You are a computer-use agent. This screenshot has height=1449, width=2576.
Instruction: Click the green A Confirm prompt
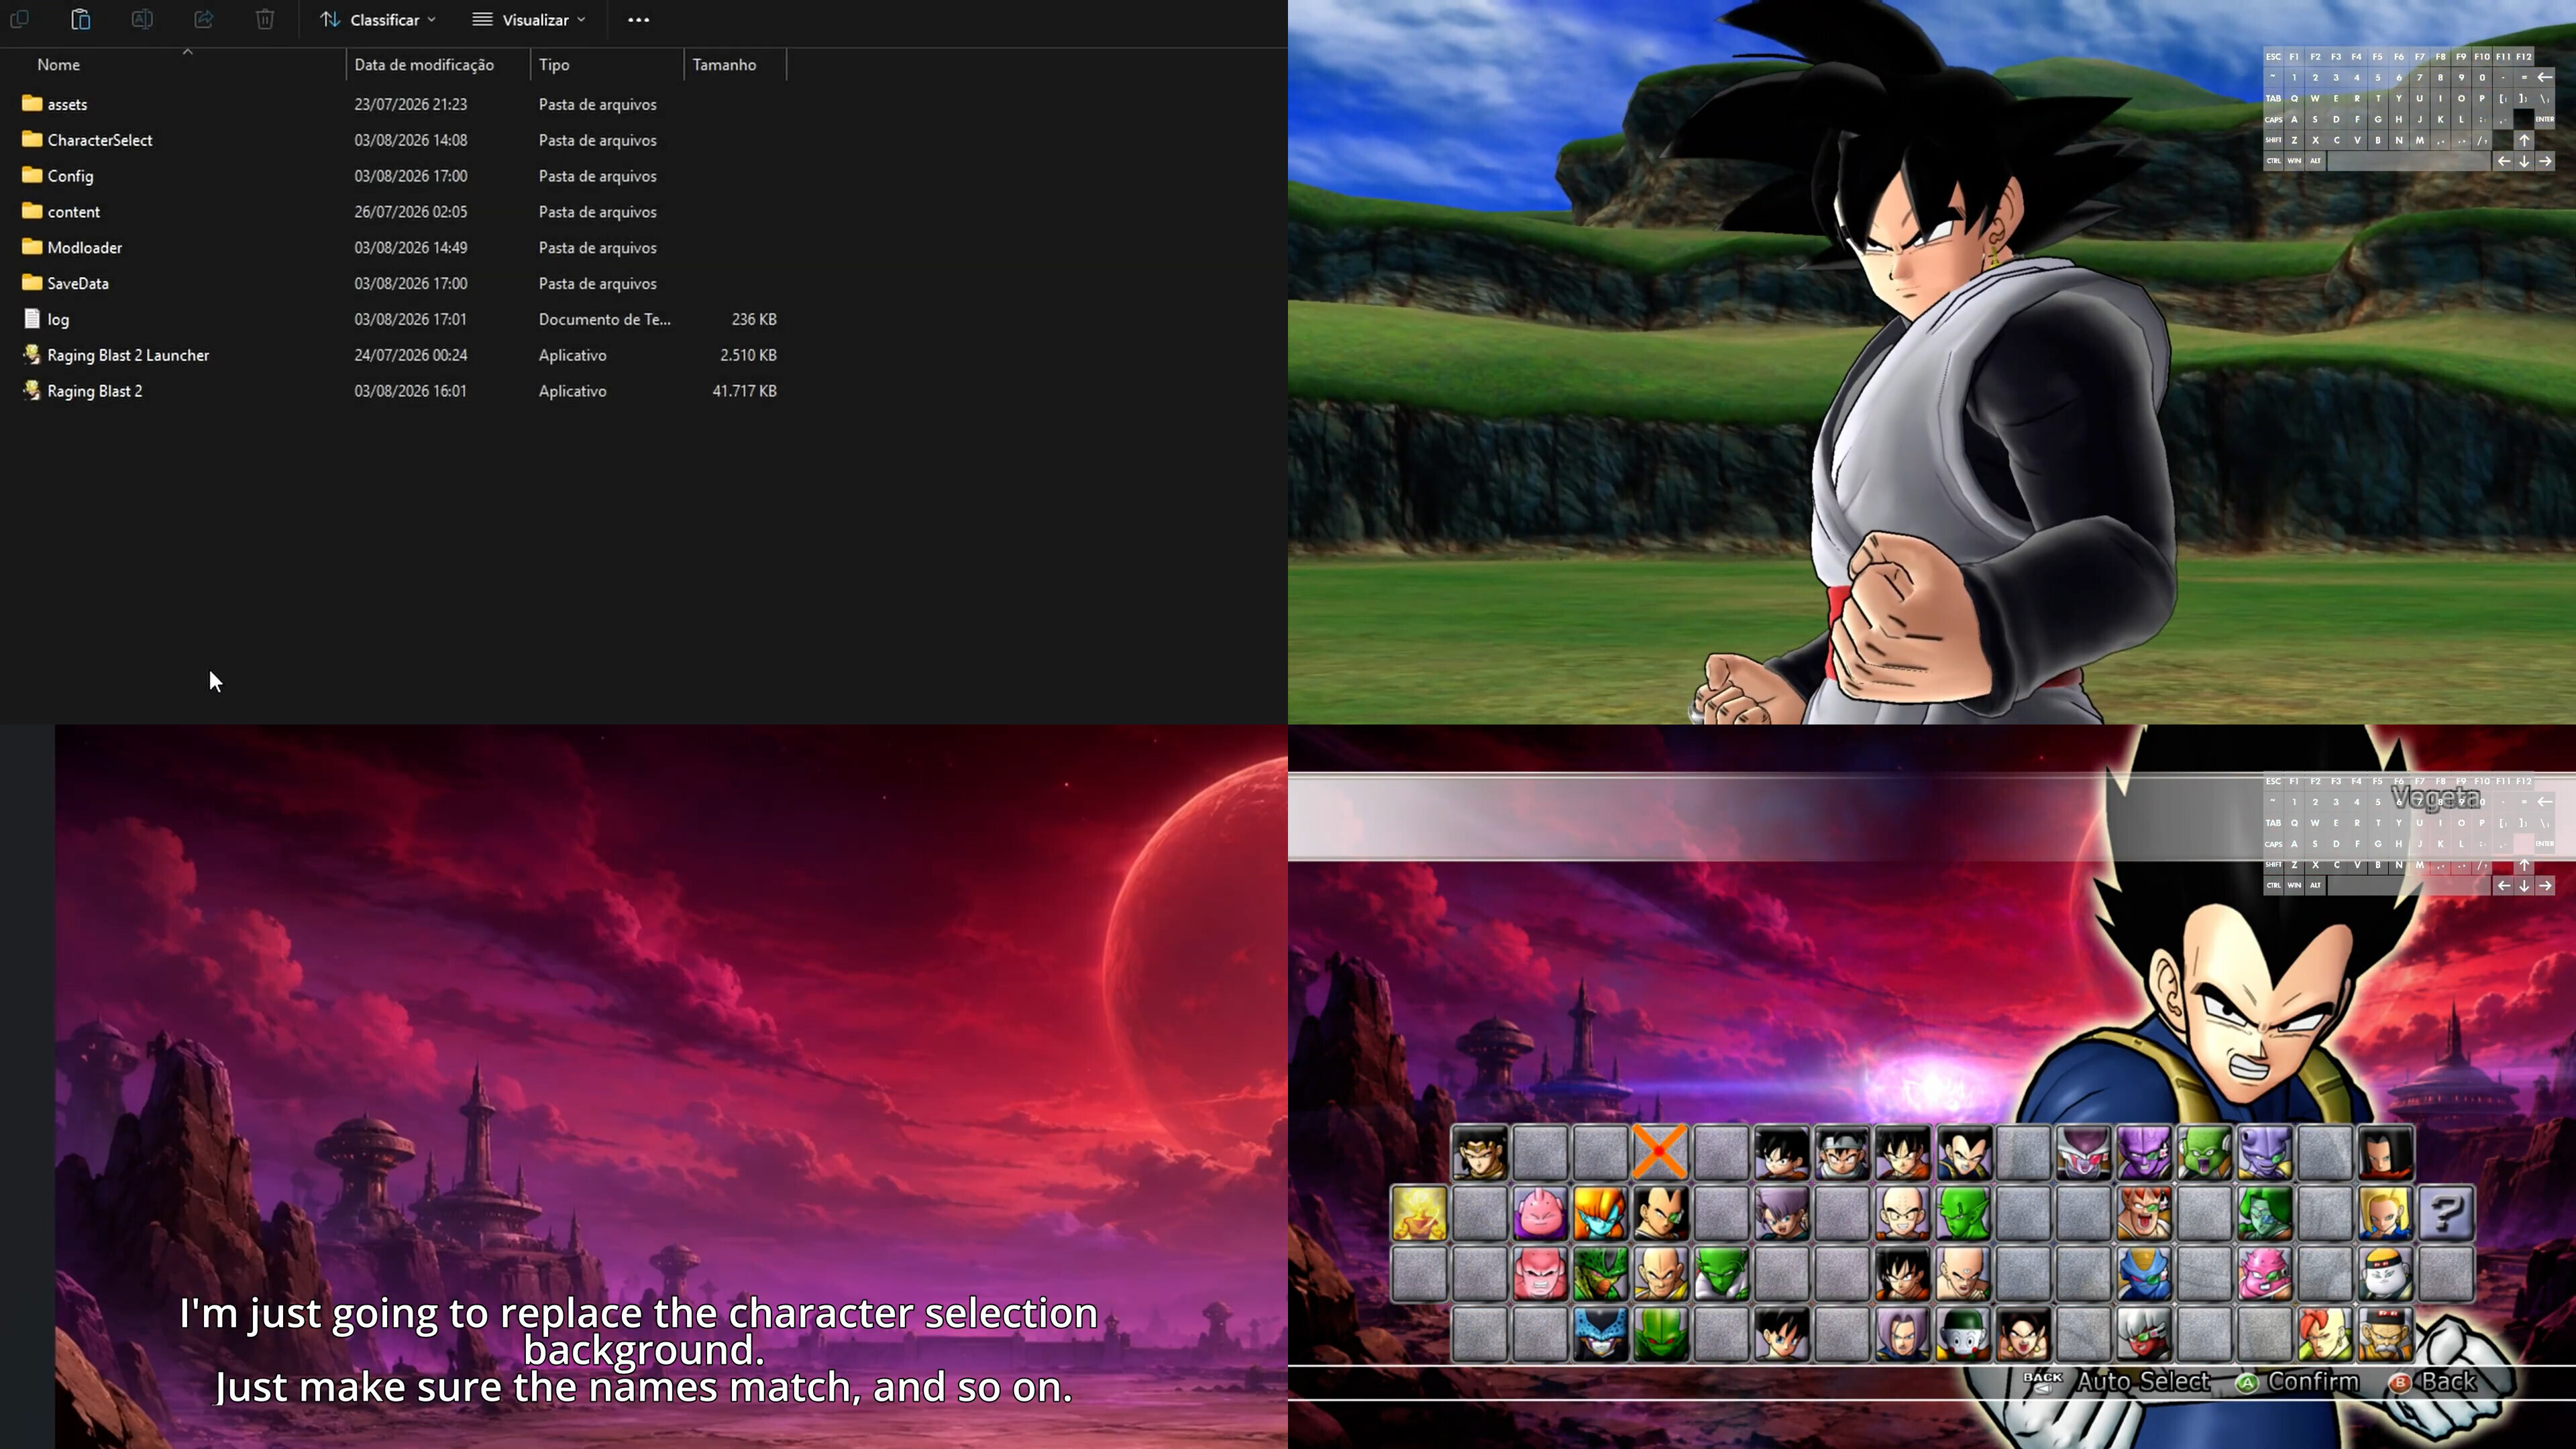pos(2298,1382)
